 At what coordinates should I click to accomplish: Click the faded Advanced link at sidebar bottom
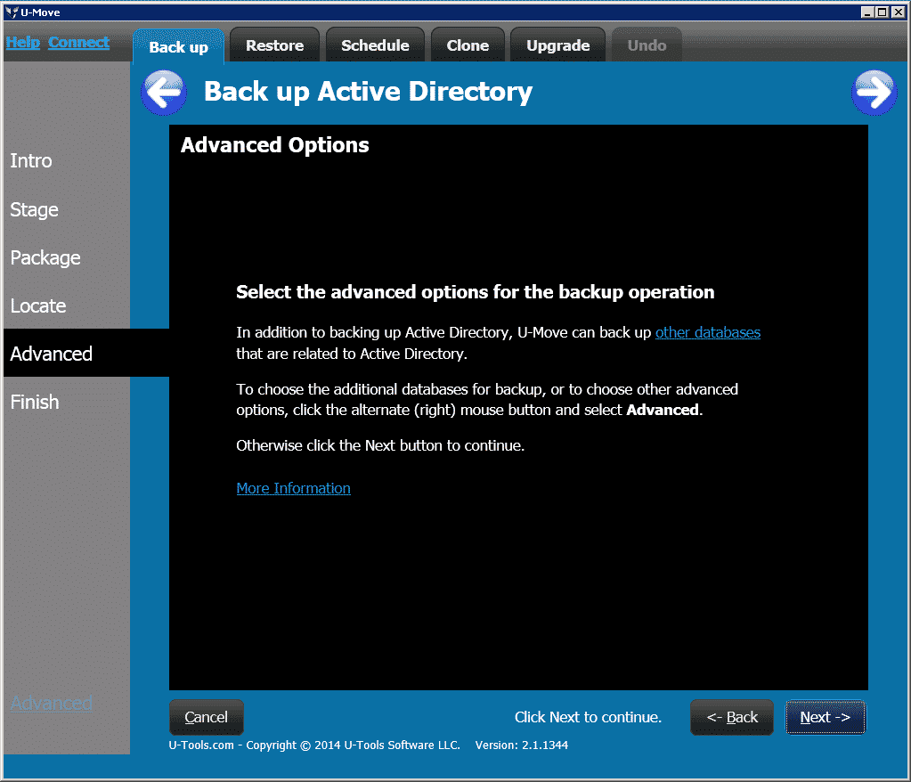[x=52, y=703]
